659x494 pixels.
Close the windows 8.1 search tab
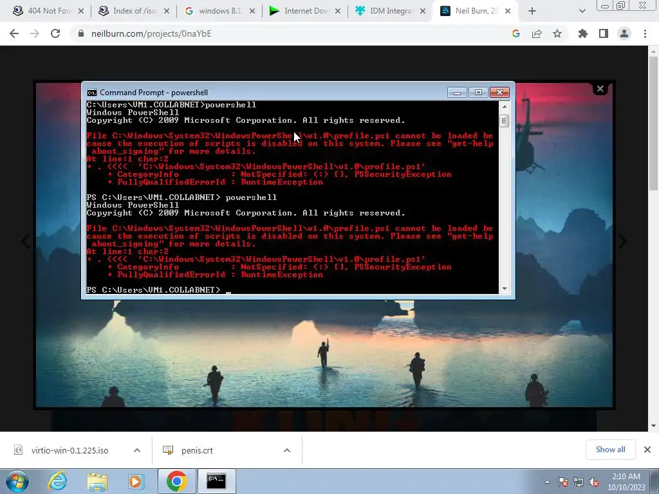click(252, 12)
